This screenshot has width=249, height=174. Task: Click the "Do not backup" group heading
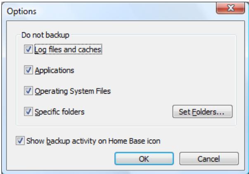pos(45,35)
